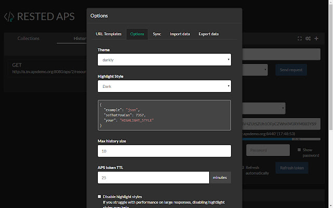
Task: Select the Export data tab
Action: pos(208,34)
